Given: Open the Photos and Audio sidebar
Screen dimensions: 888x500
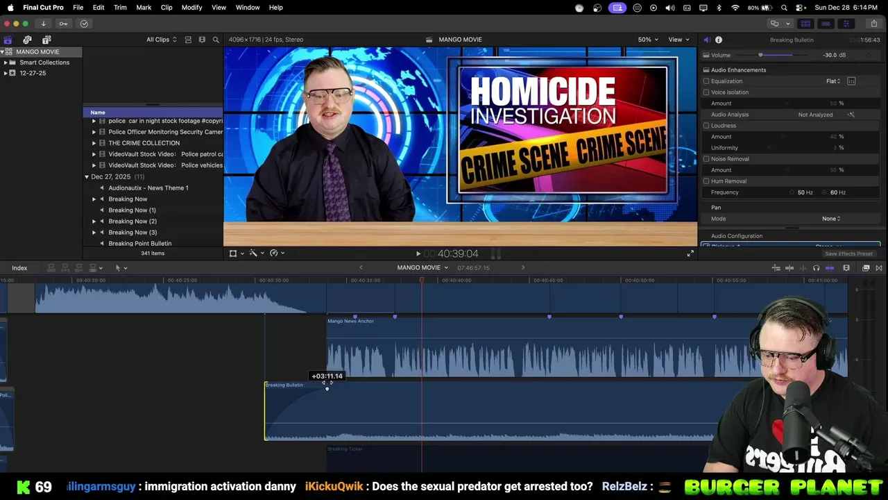Looking at the screenshot, I should pyautogui.click(x=27, y=40).
